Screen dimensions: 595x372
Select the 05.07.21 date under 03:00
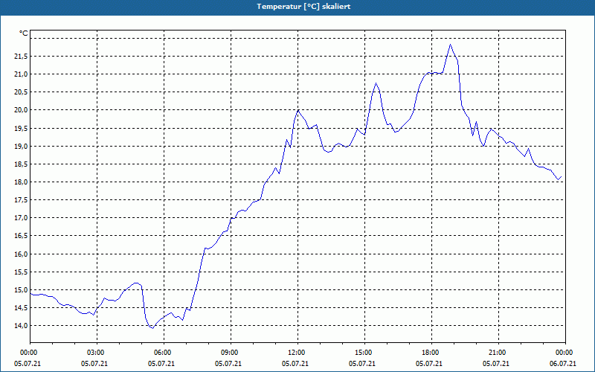(x=94, y=364)
